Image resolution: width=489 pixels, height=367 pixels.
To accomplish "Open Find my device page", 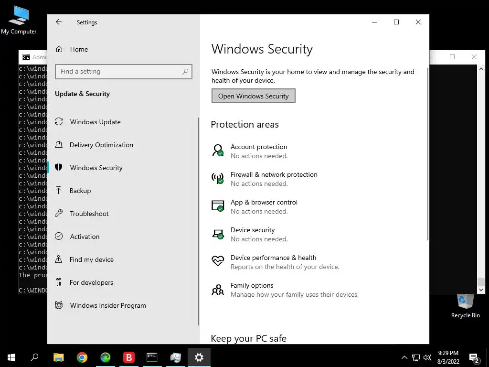I will pyautogui.click(x=124, y=259).
